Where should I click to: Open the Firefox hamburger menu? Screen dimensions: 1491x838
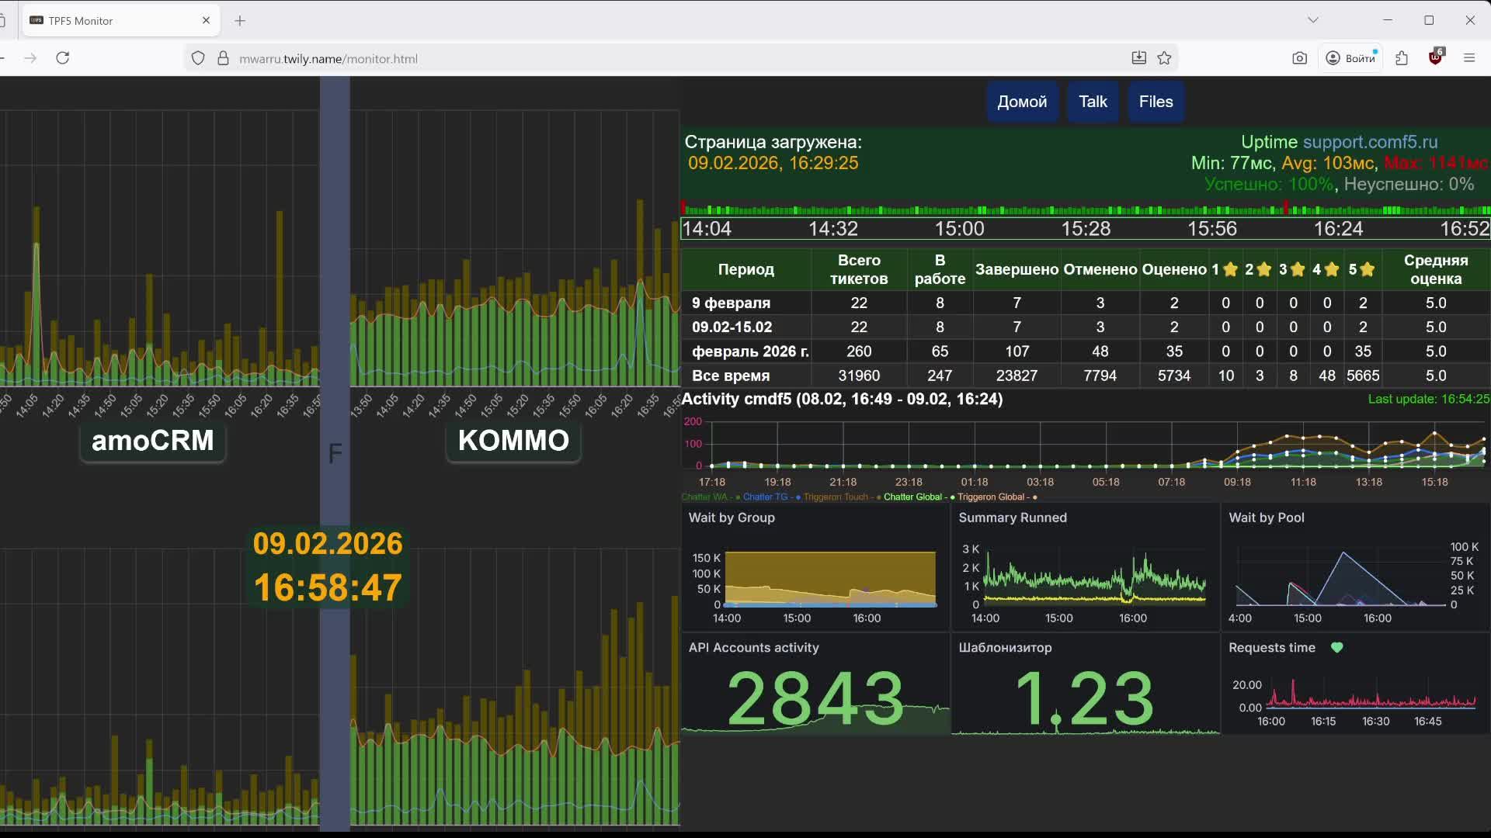coord(1469,58)
